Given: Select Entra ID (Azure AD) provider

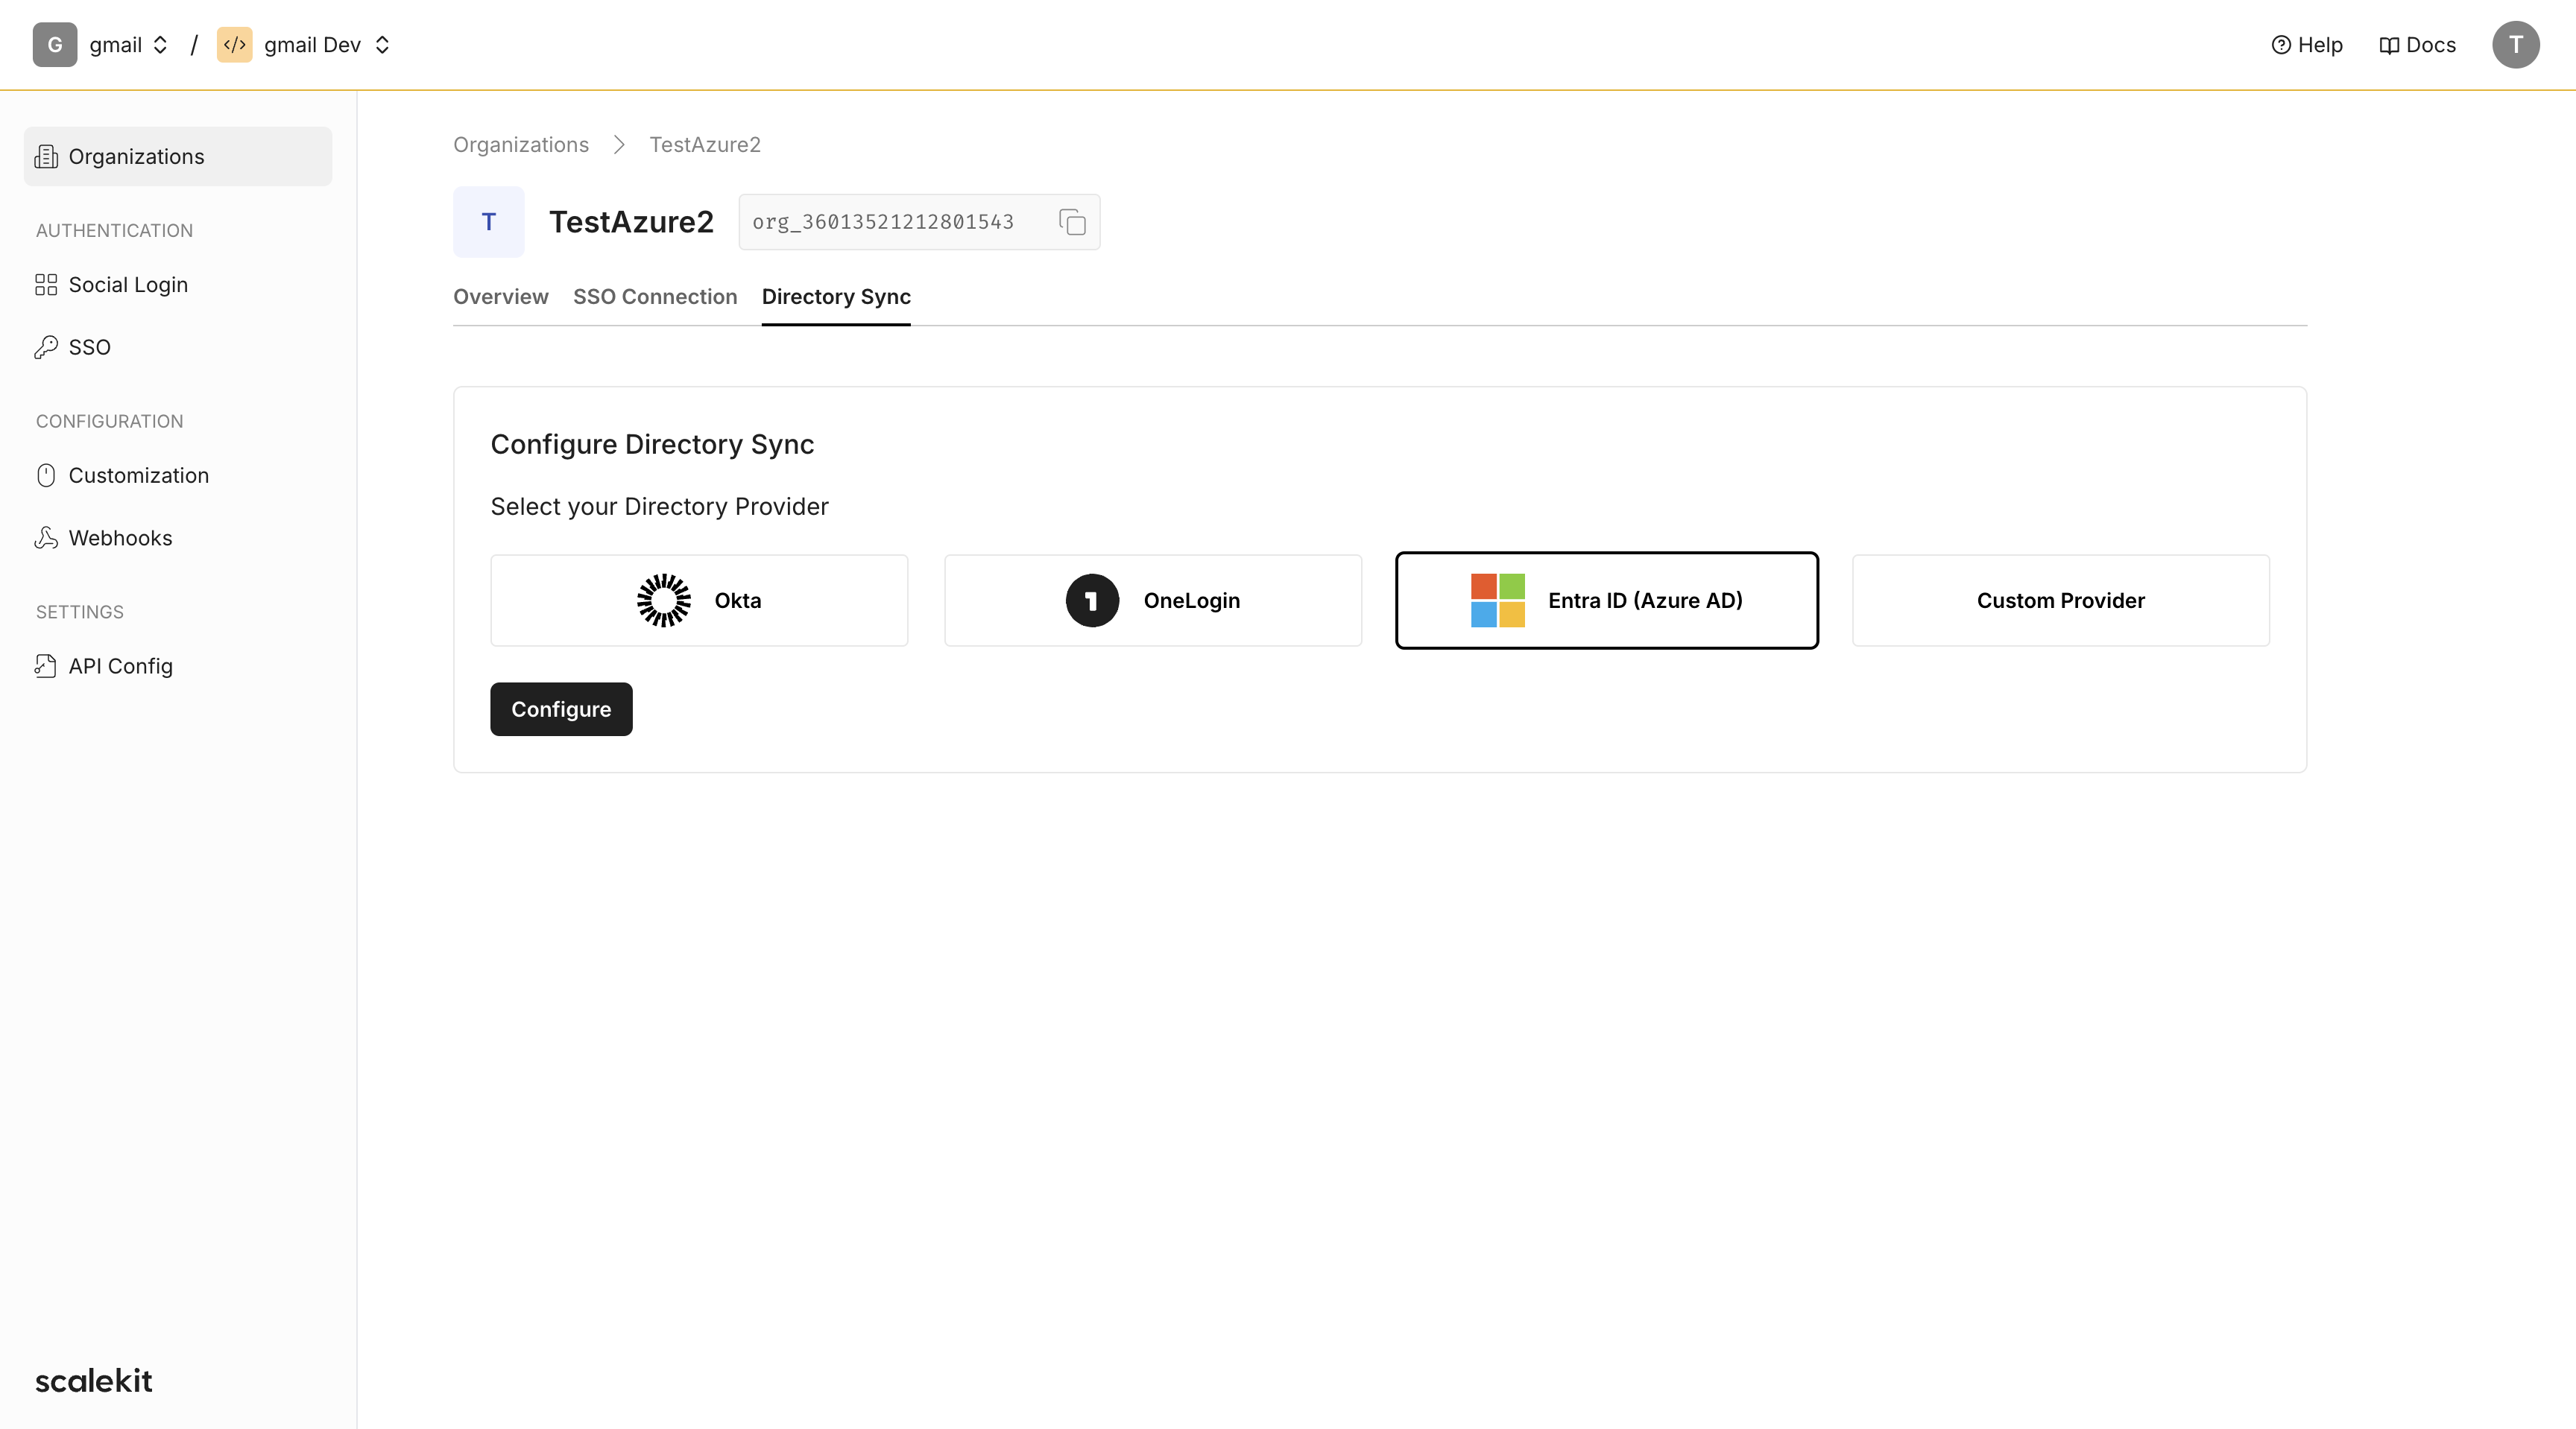Looking at the screenshot, I should pyautogui.click(x=1607, y=601).
